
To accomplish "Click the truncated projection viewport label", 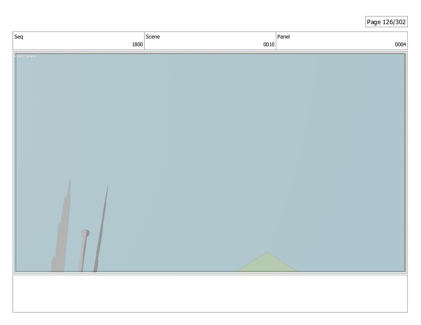I will 19,56.
